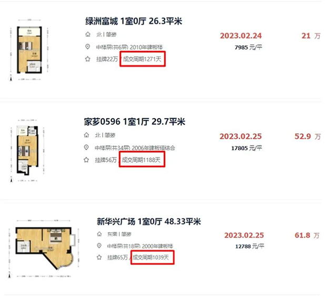Open listing title 绿洲富城 1室0厅 26.3平米

click(x=134, y=21)
